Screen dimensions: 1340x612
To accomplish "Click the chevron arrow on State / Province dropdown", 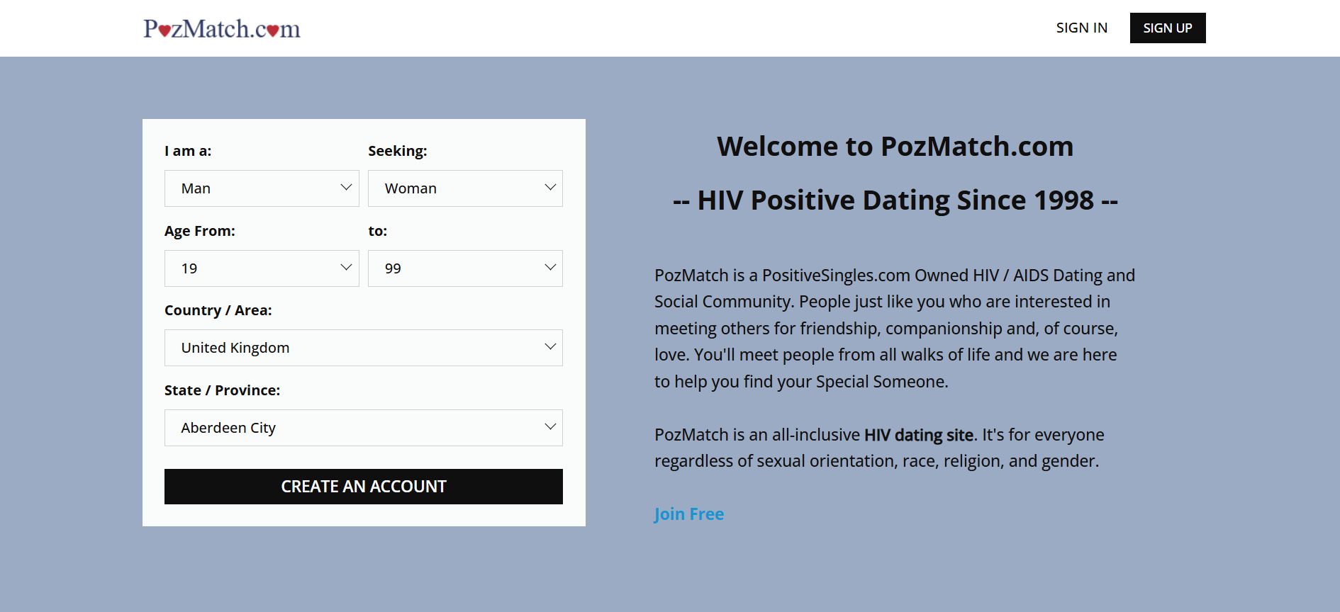I will (x=550, y=427).
